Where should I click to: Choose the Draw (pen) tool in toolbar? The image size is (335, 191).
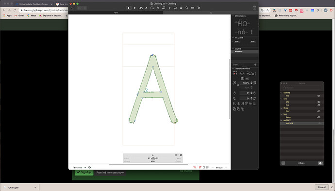(x=134, y=8)
